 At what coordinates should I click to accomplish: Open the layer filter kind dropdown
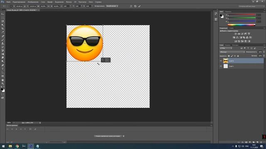[226, 48]
